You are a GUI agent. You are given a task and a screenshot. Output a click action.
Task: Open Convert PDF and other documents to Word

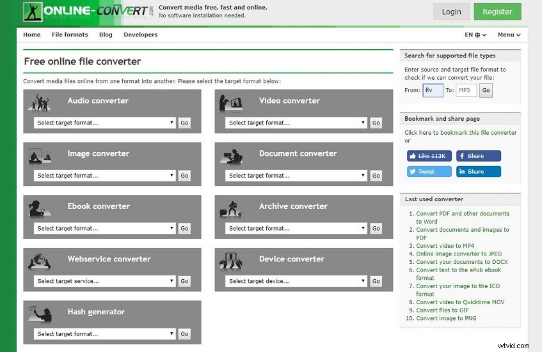coord(463,218)
